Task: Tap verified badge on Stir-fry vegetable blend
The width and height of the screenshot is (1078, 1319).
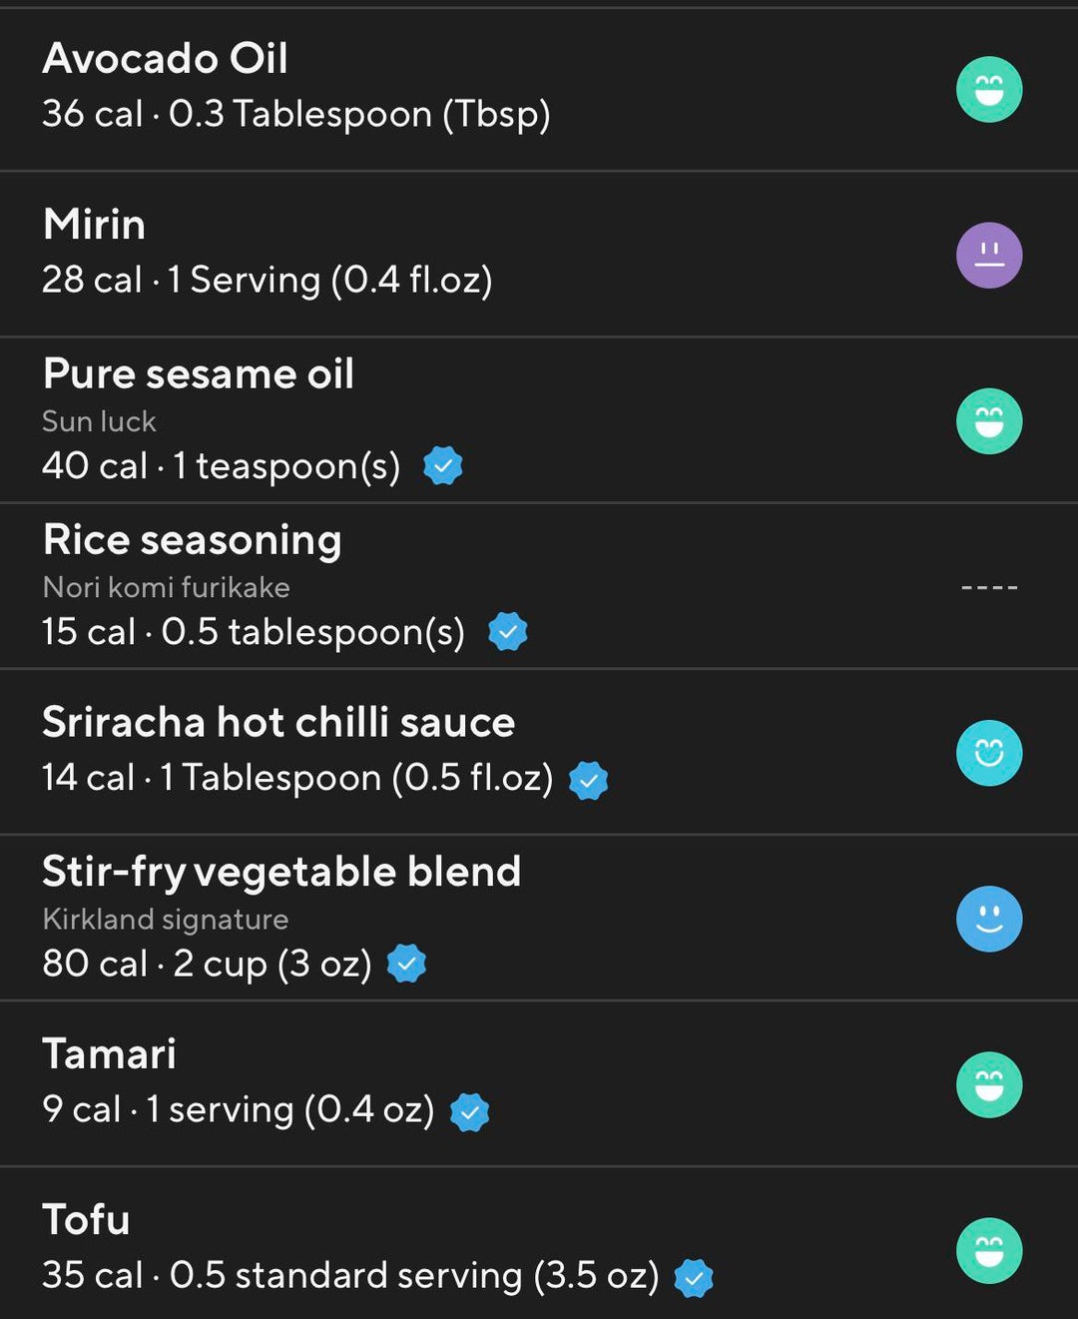Action: 406,964
